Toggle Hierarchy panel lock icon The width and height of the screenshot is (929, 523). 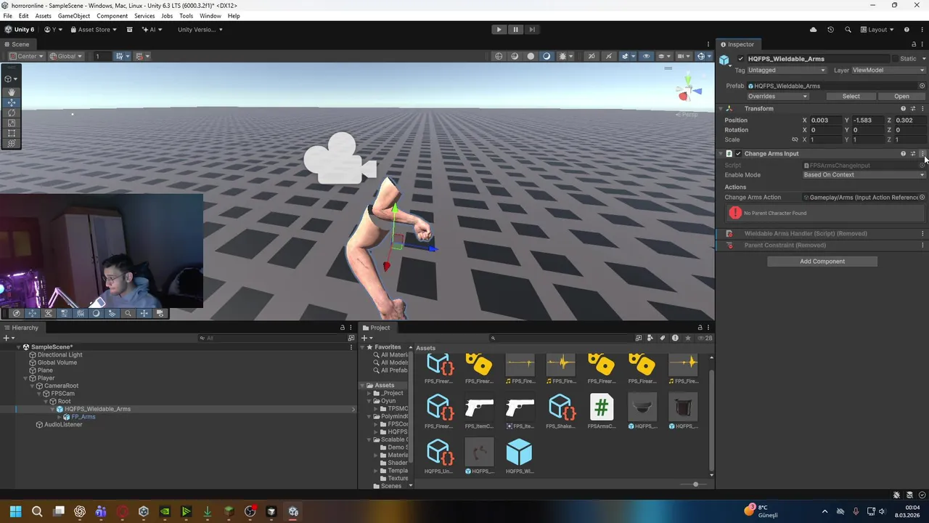pos(343,328)
